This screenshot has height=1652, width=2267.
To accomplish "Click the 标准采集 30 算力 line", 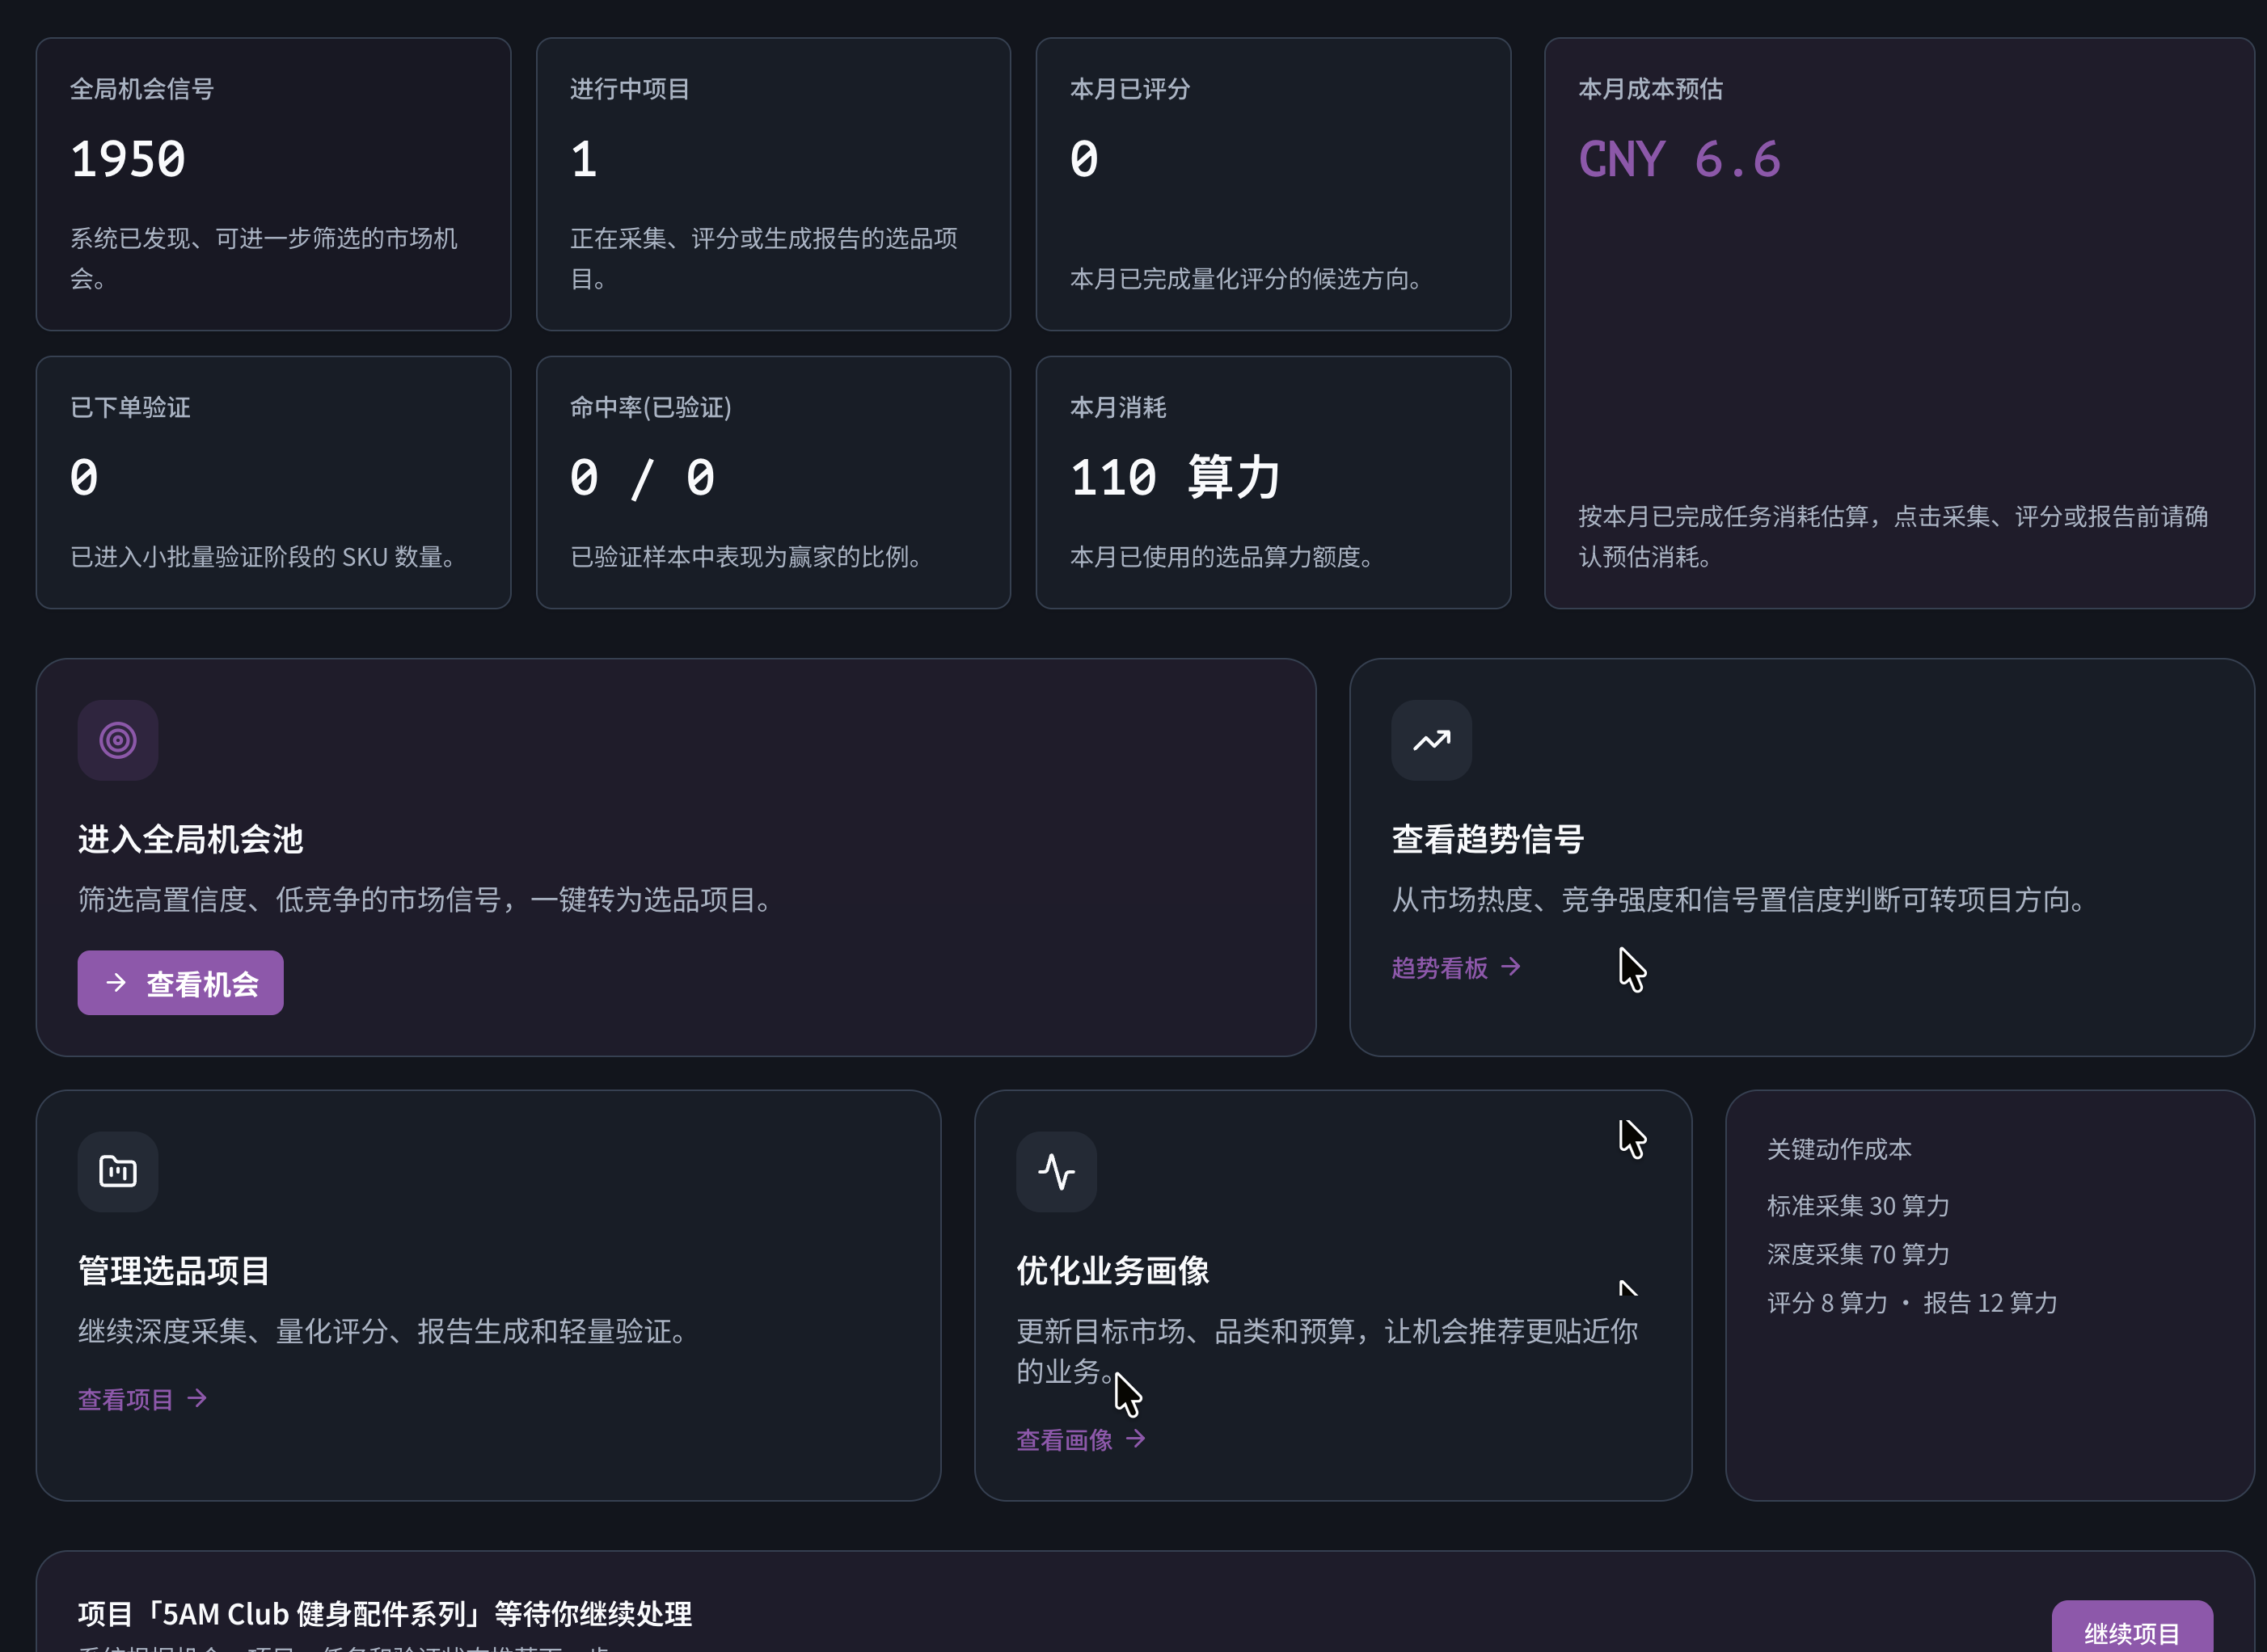I will coord(1858,1206).
